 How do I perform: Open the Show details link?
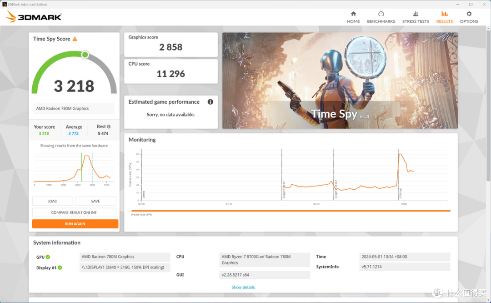[243, 287]
